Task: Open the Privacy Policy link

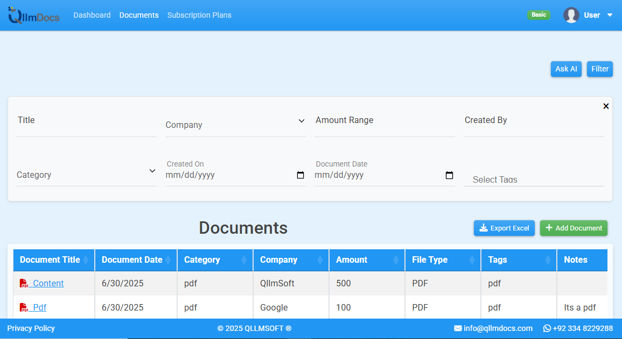Action: click(31, 328)
